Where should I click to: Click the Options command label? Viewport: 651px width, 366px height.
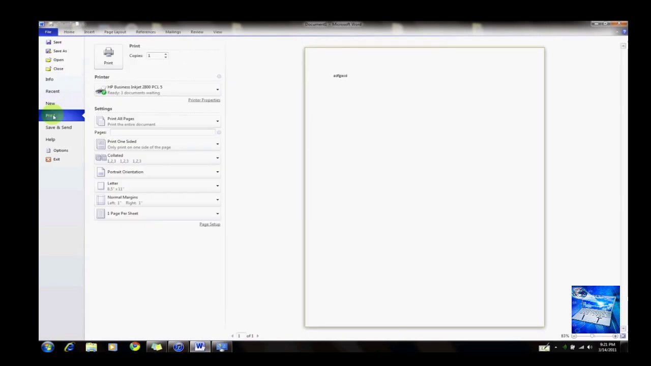pyautogui.click(x=61, y=150)
